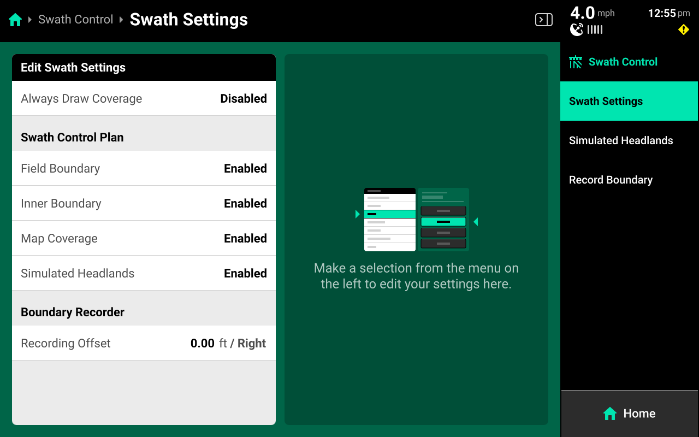Click the house icon in Home button

click(610, 414)
